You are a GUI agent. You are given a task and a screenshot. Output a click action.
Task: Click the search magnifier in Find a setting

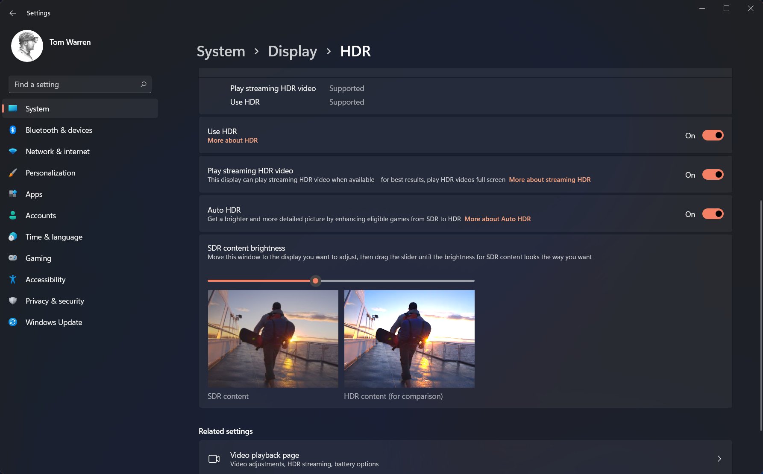[x=144, y=84]
